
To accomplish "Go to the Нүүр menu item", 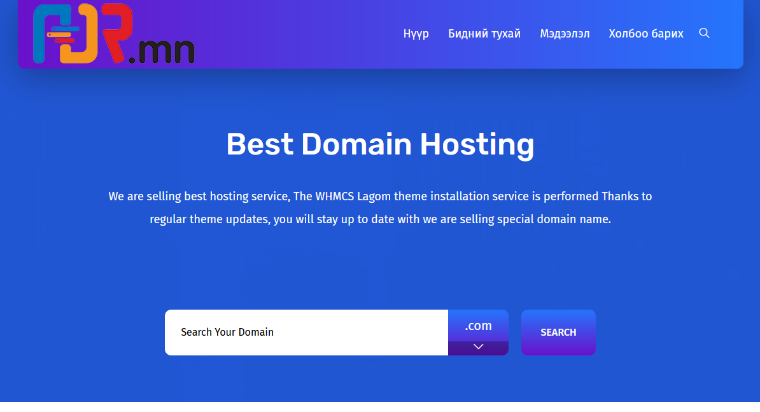I will pos(416,34).
